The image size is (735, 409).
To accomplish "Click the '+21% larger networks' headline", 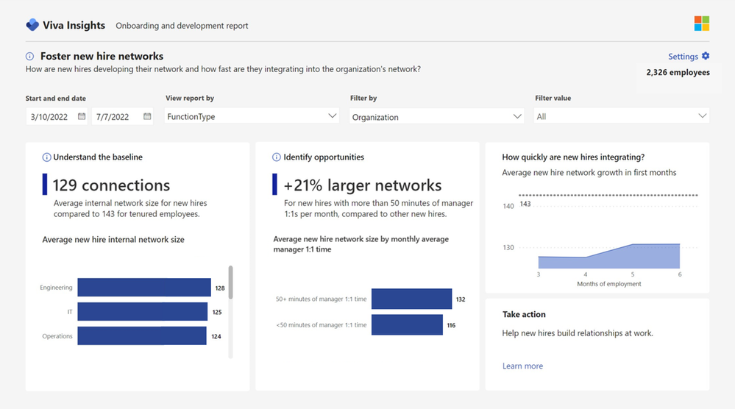I will (362, 185).
